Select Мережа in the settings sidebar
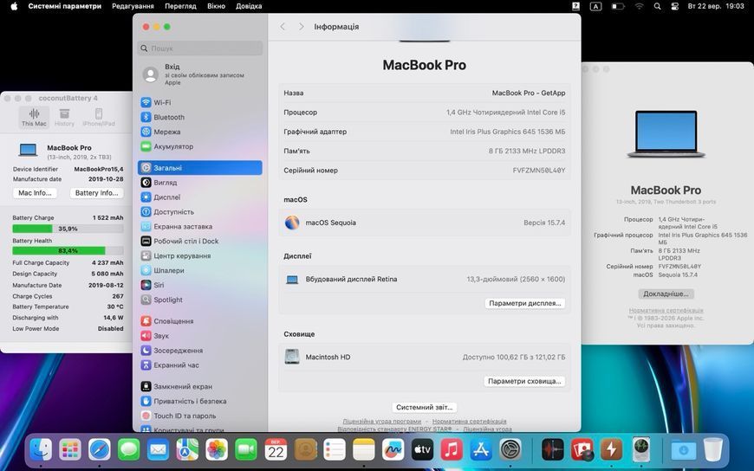 click(x=199, y=132)
